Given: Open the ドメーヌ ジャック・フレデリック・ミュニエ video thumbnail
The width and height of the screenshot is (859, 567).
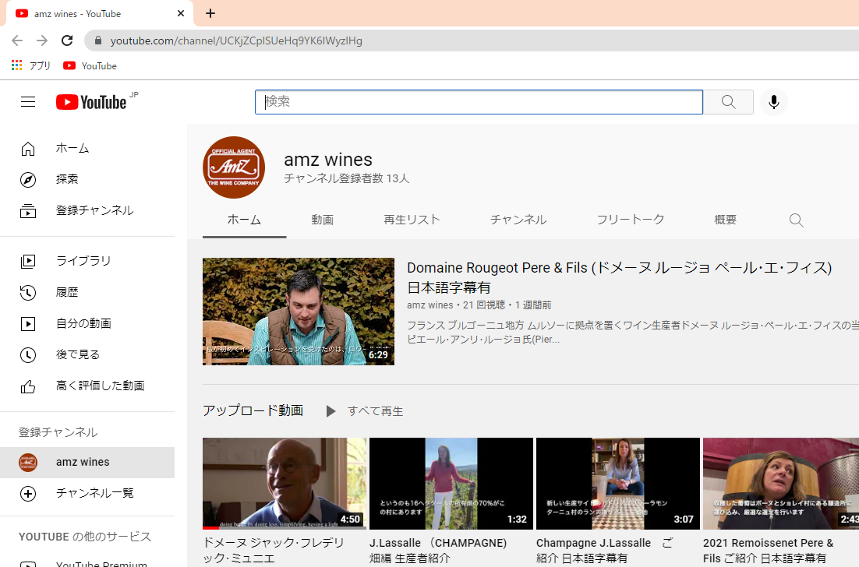Looking at the screenshot, I should point(285,484).
